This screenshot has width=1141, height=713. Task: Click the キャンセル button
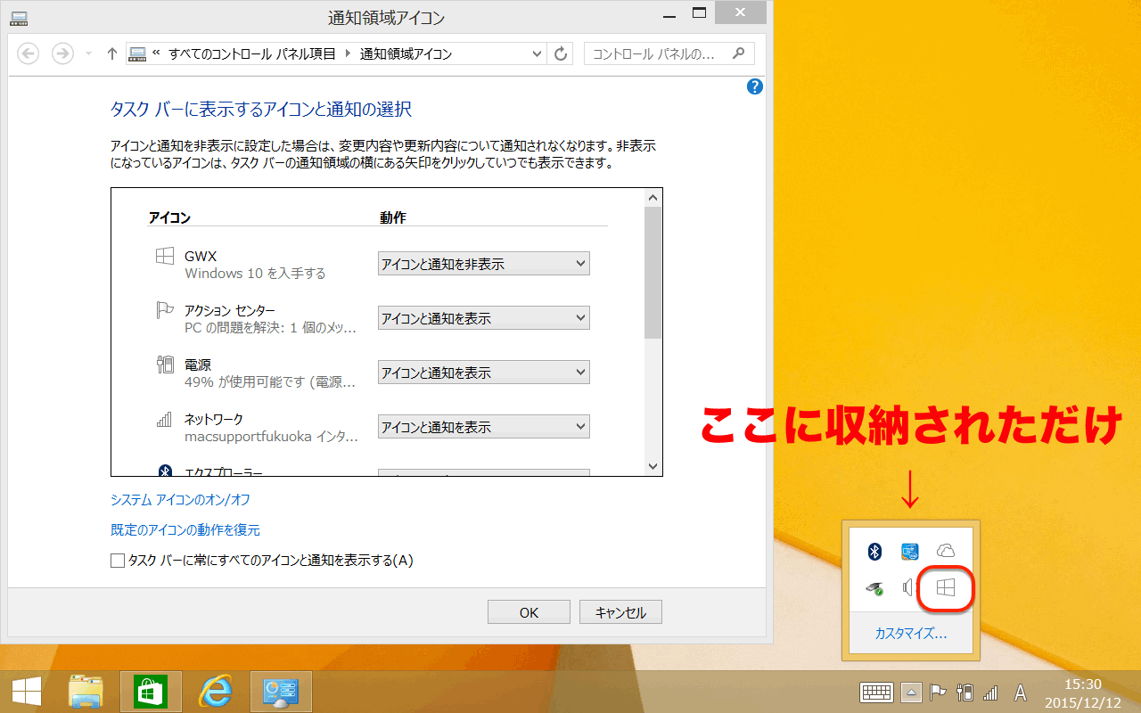[x=620, y=612]
